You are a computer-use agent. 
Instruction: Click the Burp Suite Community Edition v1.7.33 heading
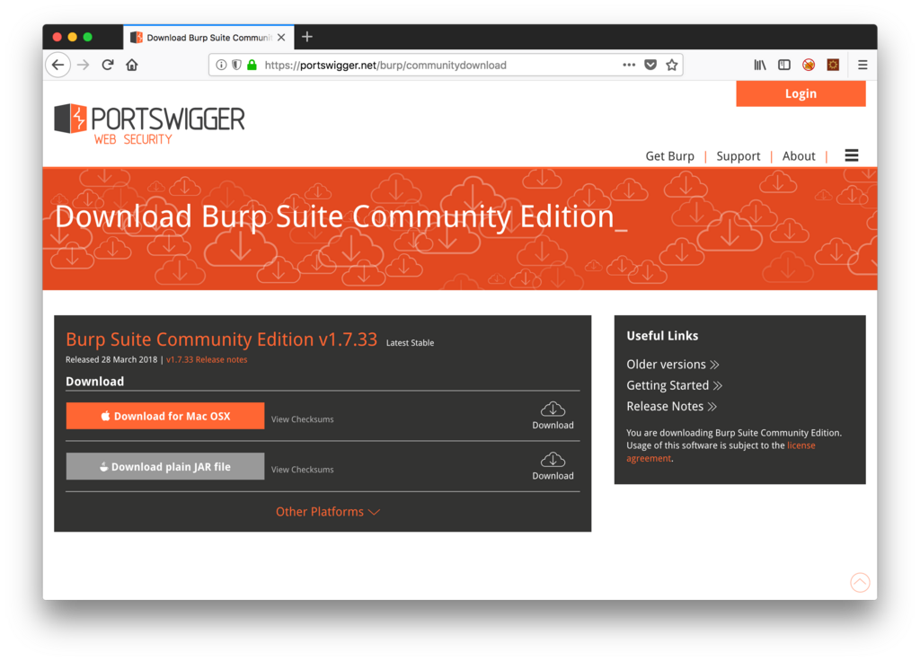221,339
